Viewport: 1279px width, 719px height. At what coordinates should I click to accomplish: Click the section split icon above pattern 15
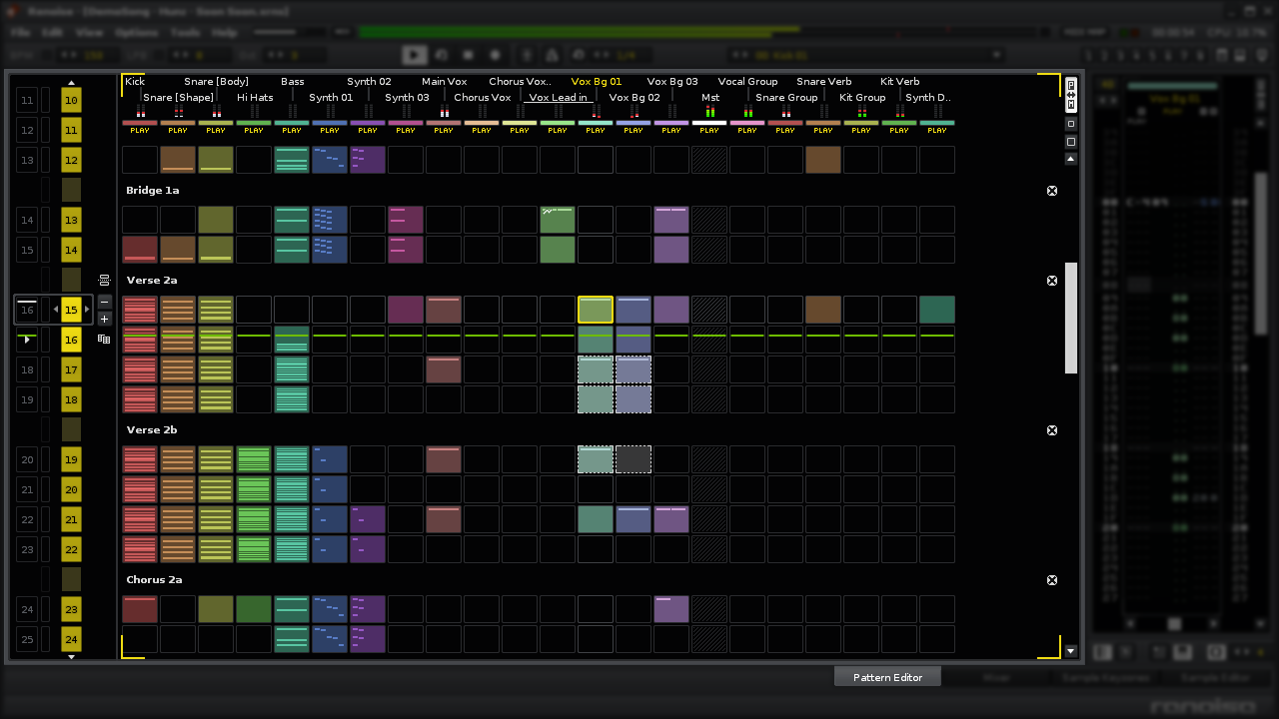[104, 280]
